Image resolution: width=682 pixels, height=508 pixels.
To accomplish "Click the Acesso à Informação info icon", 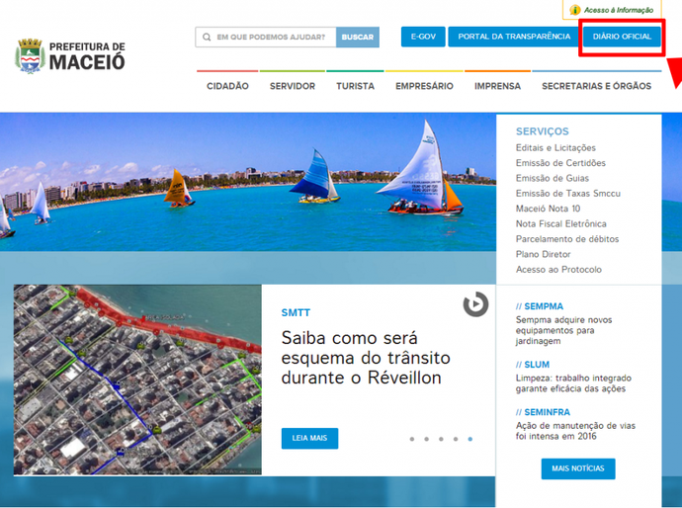I will [574, 10].
